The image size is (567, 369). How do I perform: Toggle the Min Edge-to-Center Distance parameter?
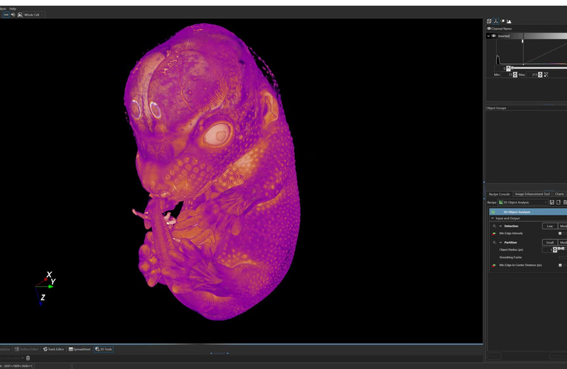coord(494,265)
